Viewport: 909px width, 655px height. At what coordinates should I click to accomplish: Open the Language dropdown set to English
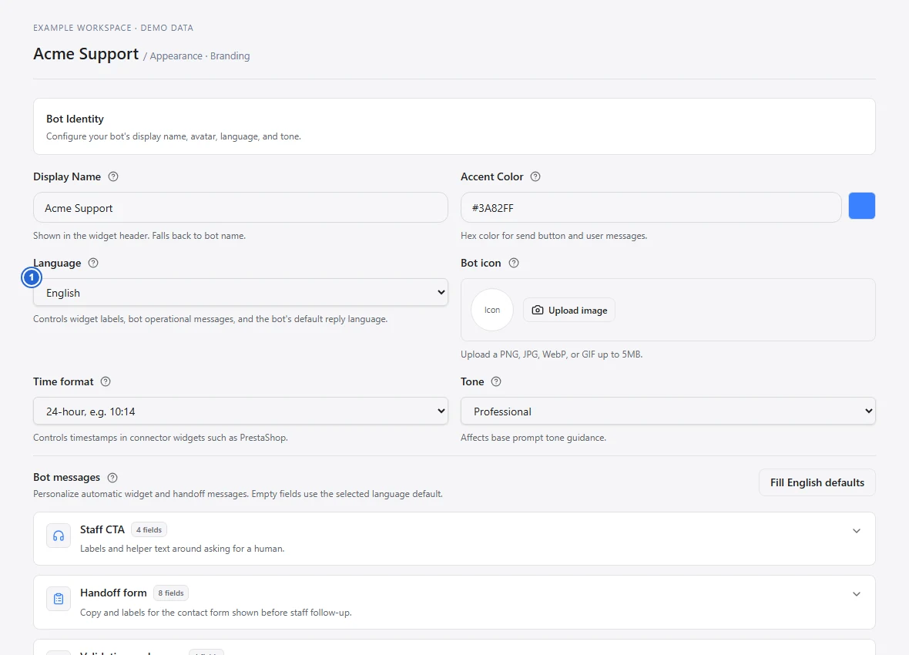click(240, 292)
